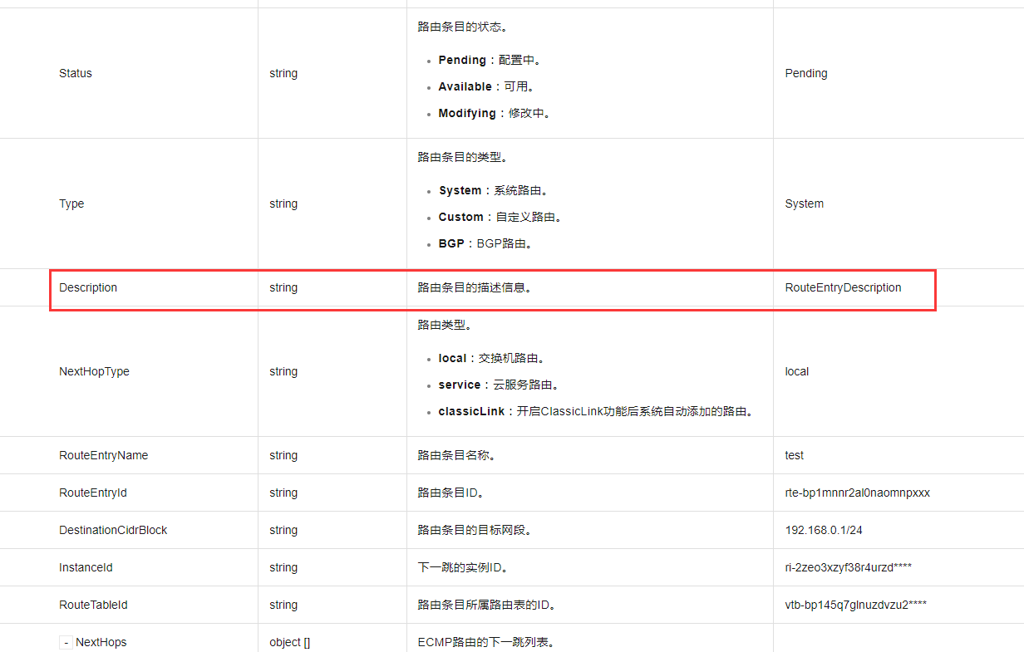Click the 'object []' type of NextHops
Screen dimensions: 1024x652
(289, 642)
